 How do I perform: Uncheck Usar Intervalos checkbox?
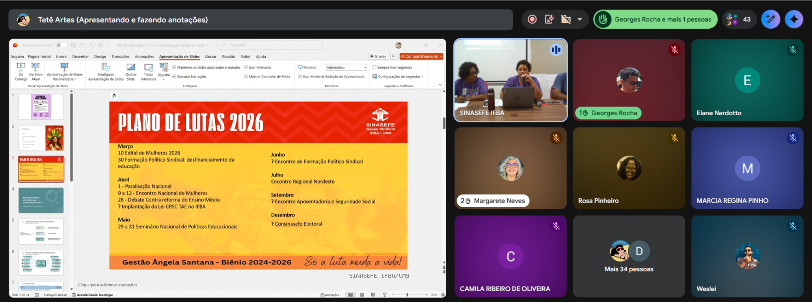coord(246,68)
